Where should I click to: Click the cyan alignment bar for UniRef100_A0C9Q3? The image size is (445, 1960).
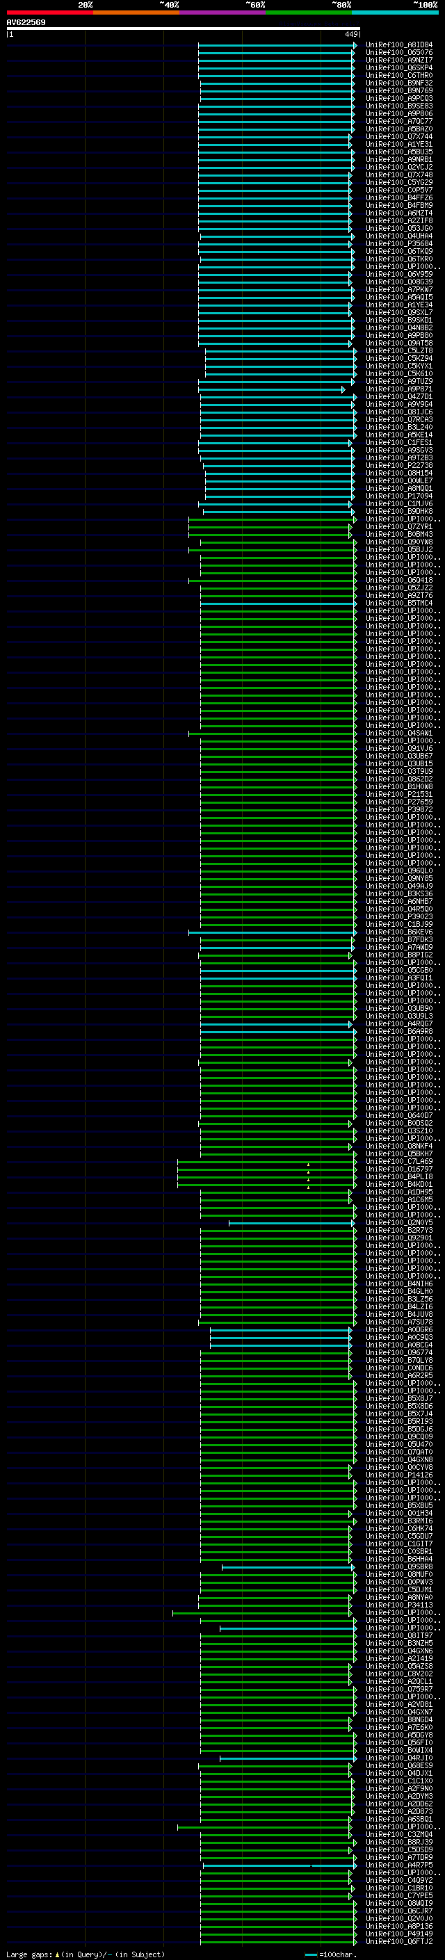(281, 1338)
